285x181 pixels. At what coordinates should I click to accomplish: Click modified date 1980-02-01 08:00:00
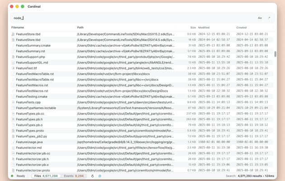[214, 142]
